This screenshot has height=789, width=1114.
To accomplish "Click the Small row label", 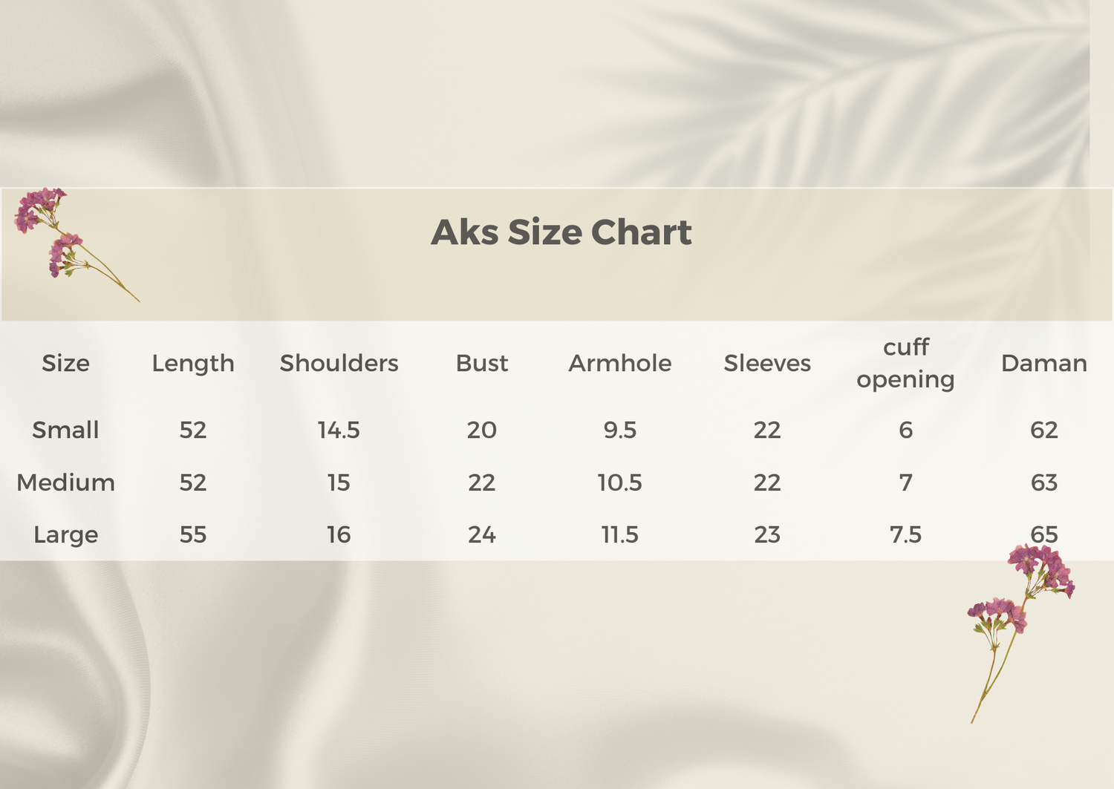I will pyautogui.click(x=65, y=430).
